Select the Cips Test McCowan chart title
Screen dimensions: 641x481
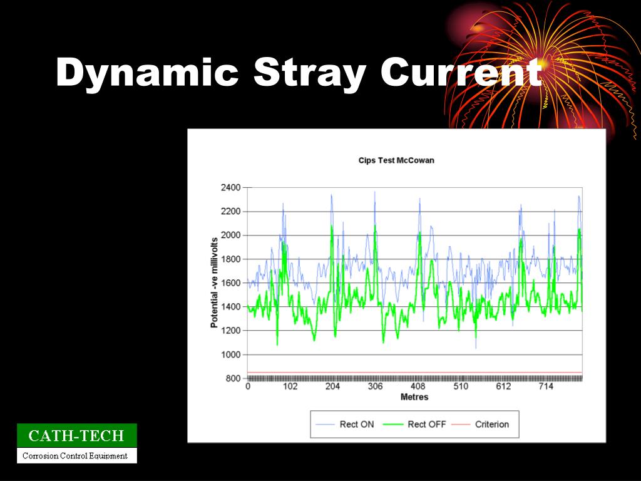pyautogui.click(x=396, y=160)
